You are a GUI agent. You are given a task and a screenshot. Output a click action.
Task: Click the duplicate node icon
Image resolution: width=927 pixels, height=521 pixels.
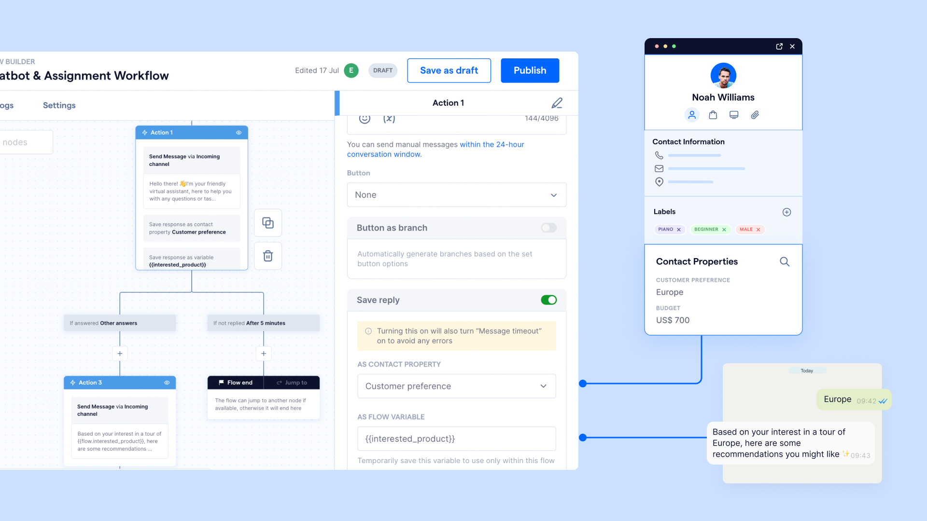pos(268,223)
